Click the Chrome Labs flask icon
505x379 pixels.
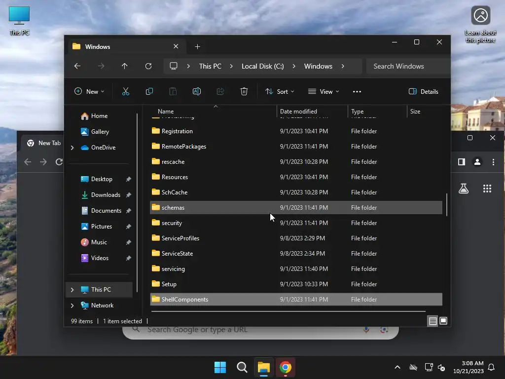pyautogui.click(x=464, y=189)
